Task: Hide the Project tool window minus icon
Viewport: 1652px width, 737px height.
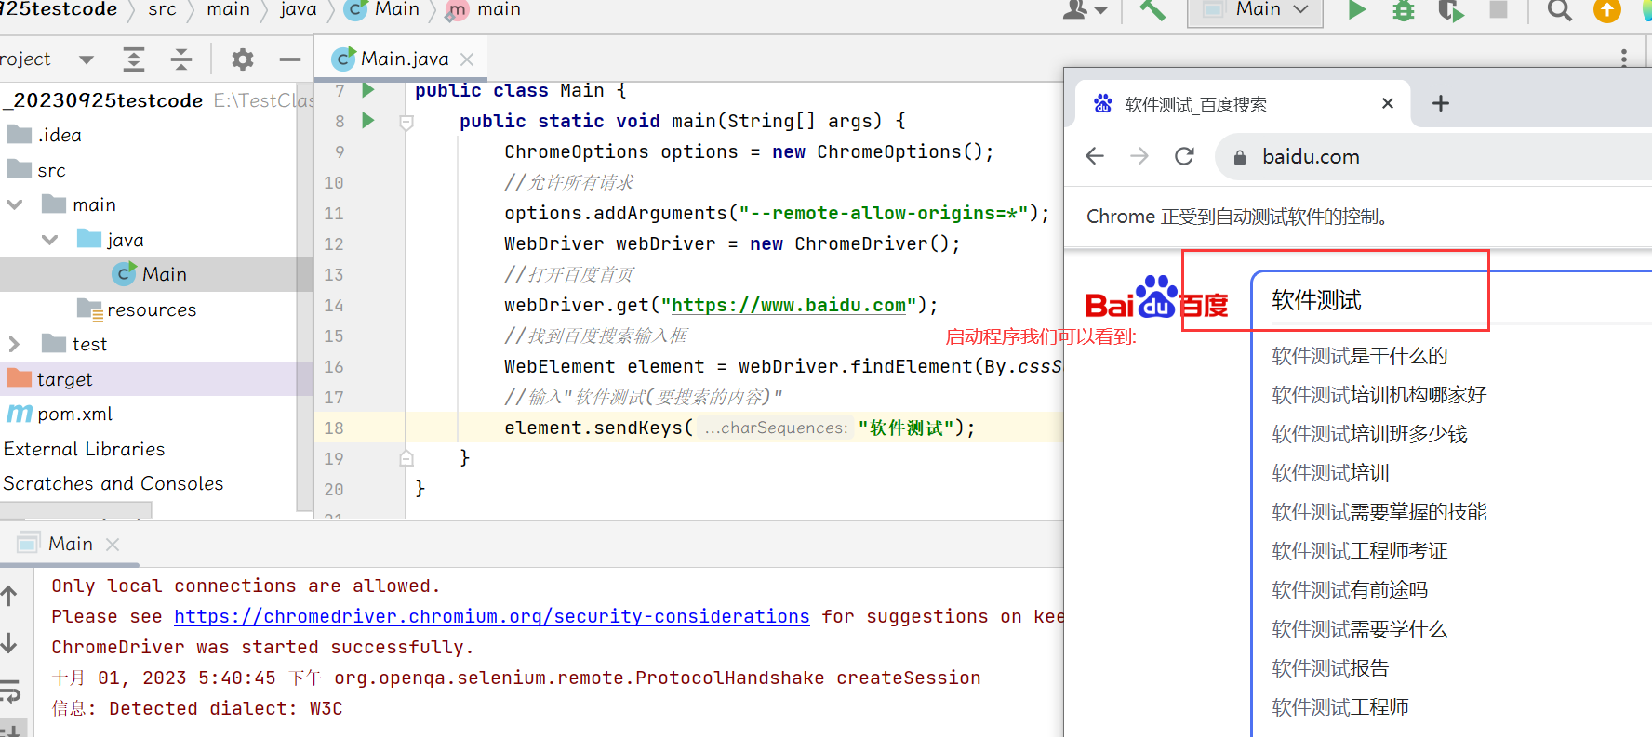Action: click(x=290, y=59)
